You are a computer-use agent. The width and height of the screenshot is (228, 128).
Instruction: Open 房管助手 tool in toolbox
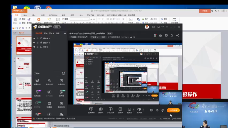(49, 82)
